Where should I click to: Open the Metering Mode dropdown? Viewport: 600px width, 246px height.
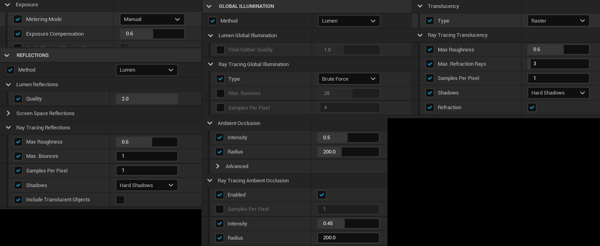(152, 19)
